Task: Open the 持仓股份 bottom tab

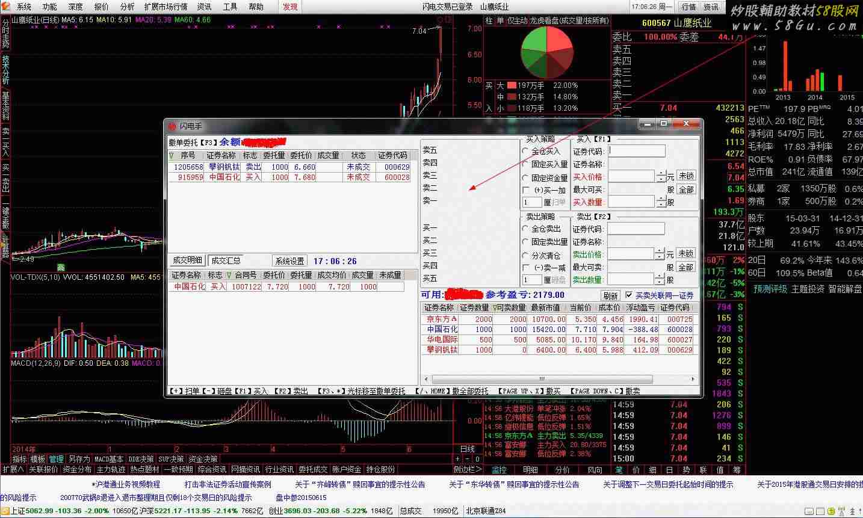Action: 381,469
